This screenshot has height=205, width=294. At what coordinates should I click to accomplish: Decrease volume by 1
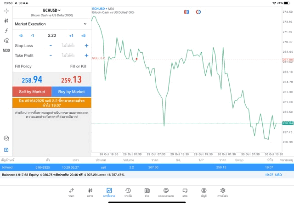coord(32,36)
